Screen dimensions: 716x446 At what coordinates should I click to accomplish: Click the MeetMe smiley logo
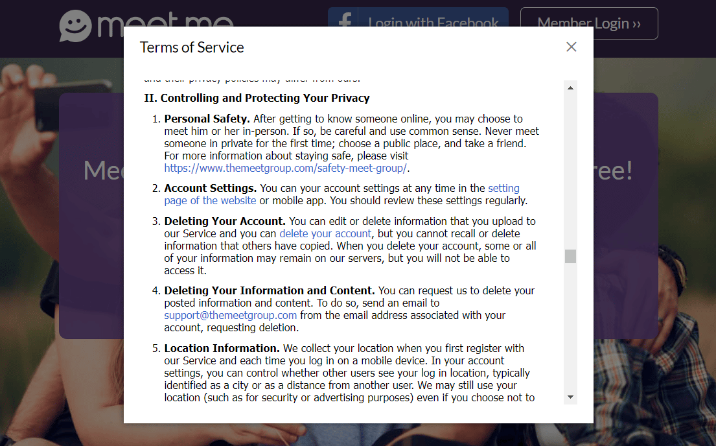pyautogui.click(x=75, y=26)
